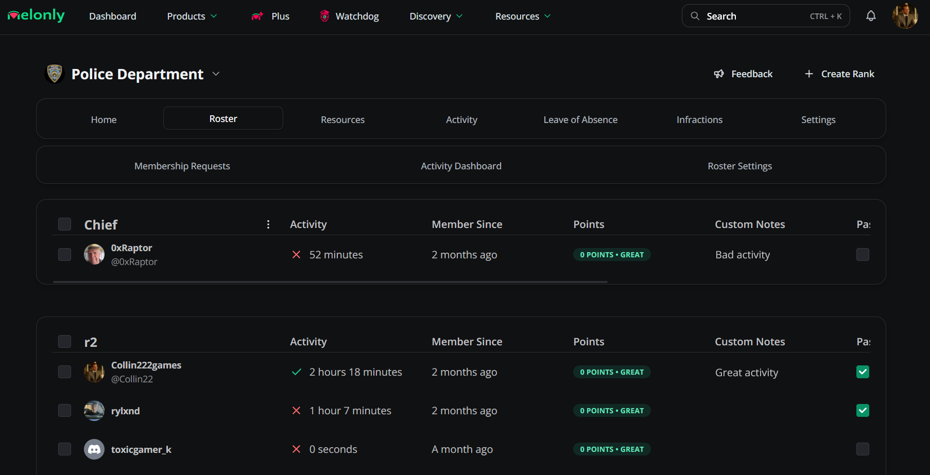Expand the Discovery dropdown menu
Screen dimensions: 930x475
pyautogui.click(x=436, y=16)
